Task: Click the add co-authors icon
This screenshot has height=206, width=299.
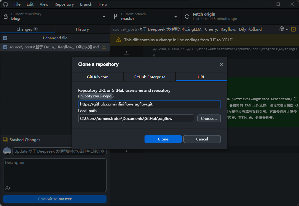Action: point(7,188)
